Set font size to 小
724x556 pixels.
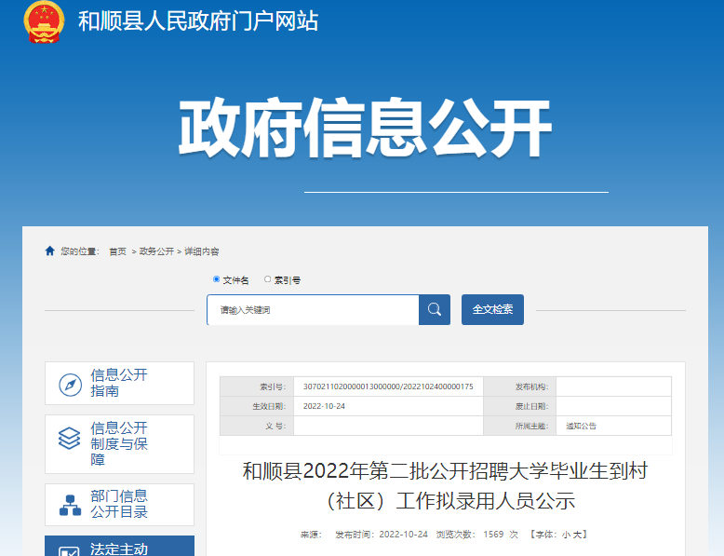pyautogui.click(x=565, y=535)
